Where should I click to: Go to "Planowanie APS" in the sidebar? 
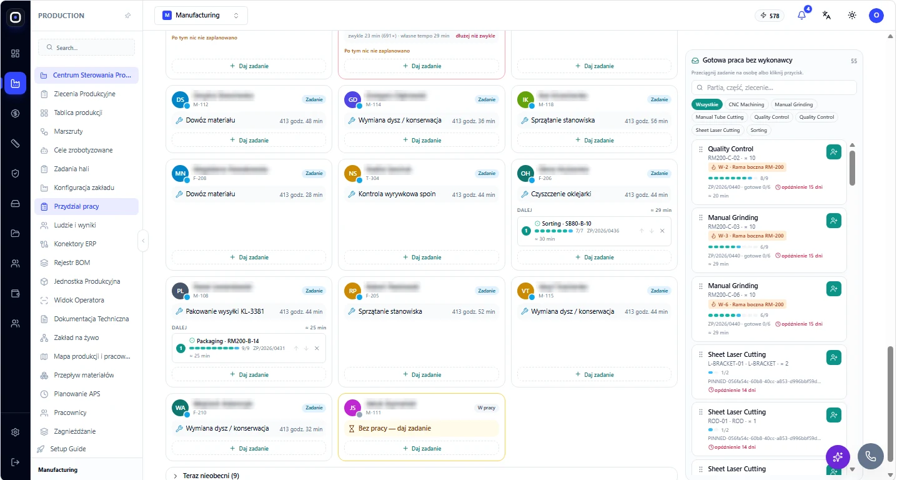86,394
